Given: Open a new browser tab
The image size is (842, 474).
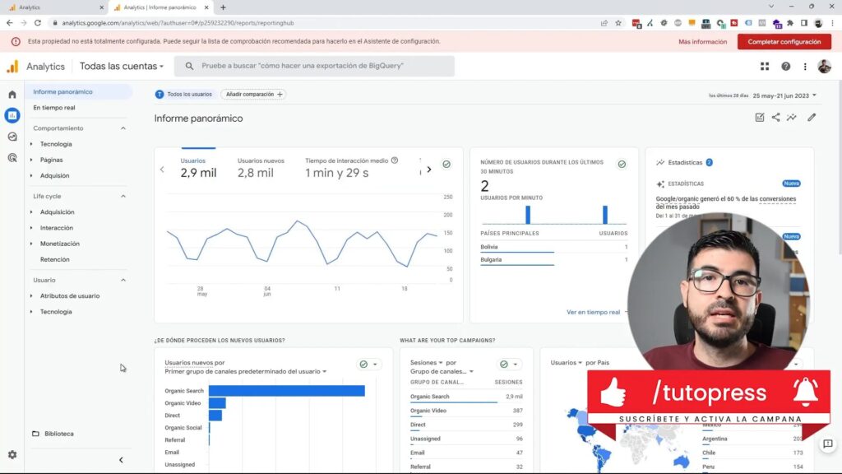Looking at the screenshot, I should coord(223,7).
